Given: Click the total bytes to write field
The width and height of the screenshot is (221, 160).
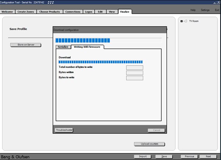Looking at the screenshot, I should pos(134,67).
